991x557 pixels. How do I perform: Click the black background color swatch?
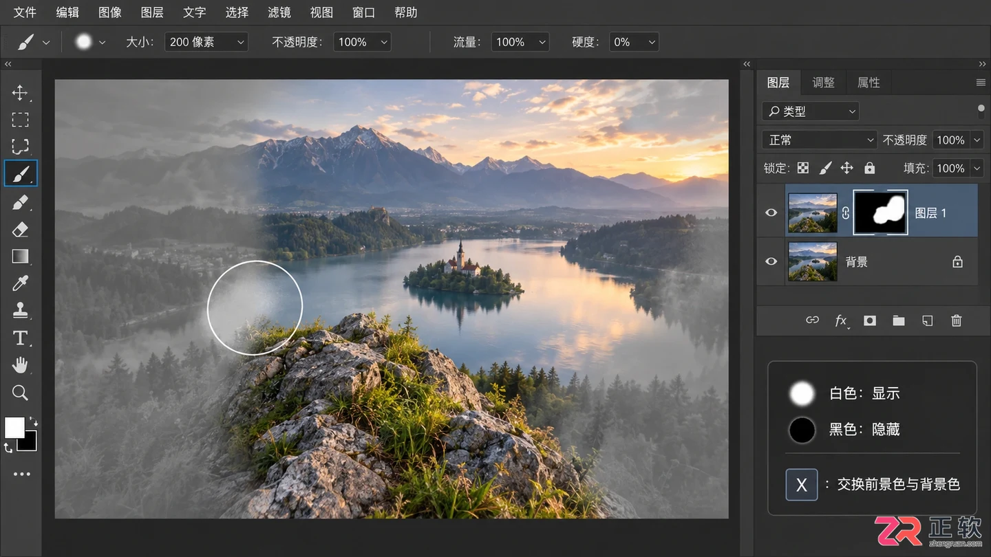pyautogui.click(x=30, y=444)
